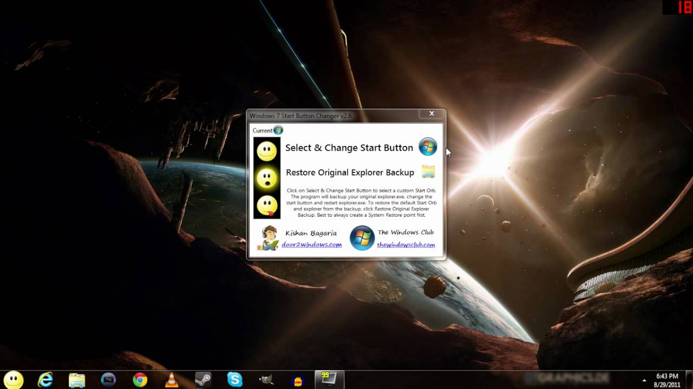Click the Kishan Bagaria name text
This screenshot has height=389, width=693.
pyautogui.click(x=311, y=233)
